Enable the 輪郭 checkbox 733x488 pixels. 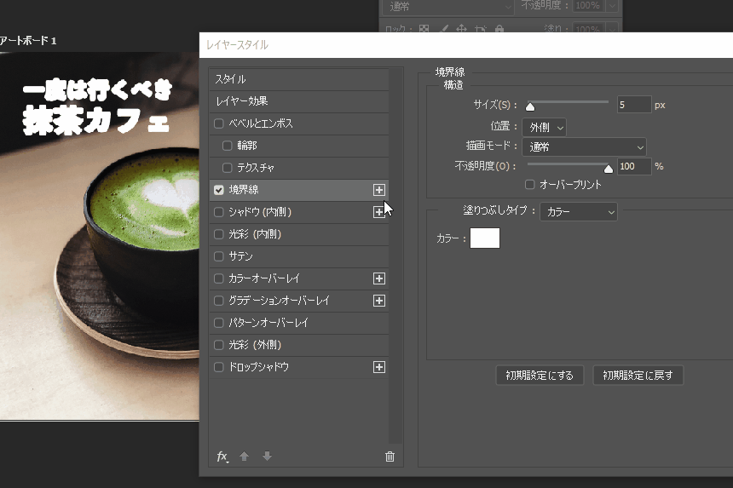228,146
